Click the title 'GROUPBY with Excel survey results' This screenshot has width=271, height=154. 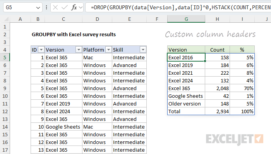(x=74, y=35)
